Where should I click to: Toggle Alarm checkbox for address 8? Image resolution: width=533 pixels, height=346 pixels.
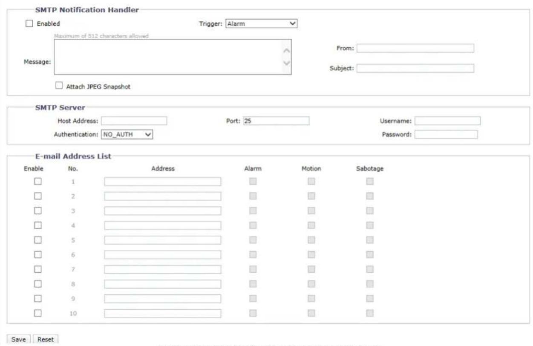[x=253, y=284]
